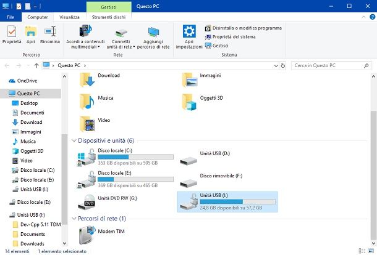Click Disinstalla o modifica programma
Image resolution: width=377 pixels, height=255 pixels.
click(243, 28)
